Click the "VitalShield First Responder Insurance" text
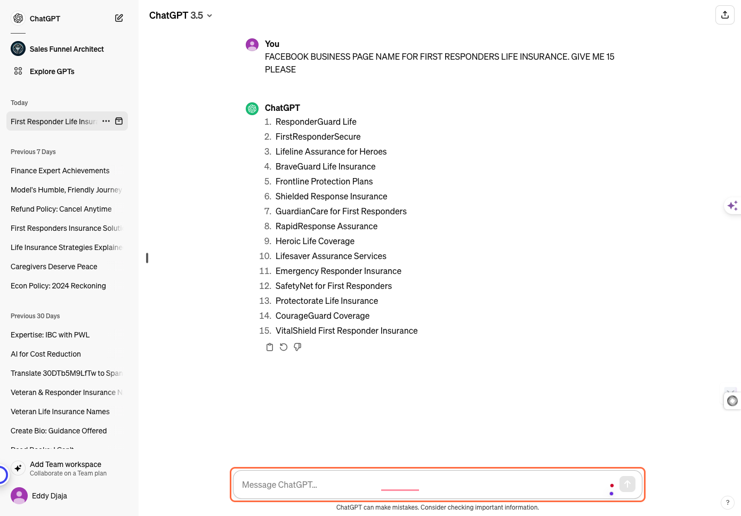The height and width of the screenshot is (516, 741). tap(347, 330)
